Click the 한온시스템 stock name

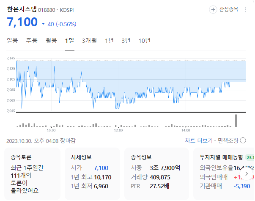pyautogui.click(x=22, y=9)
